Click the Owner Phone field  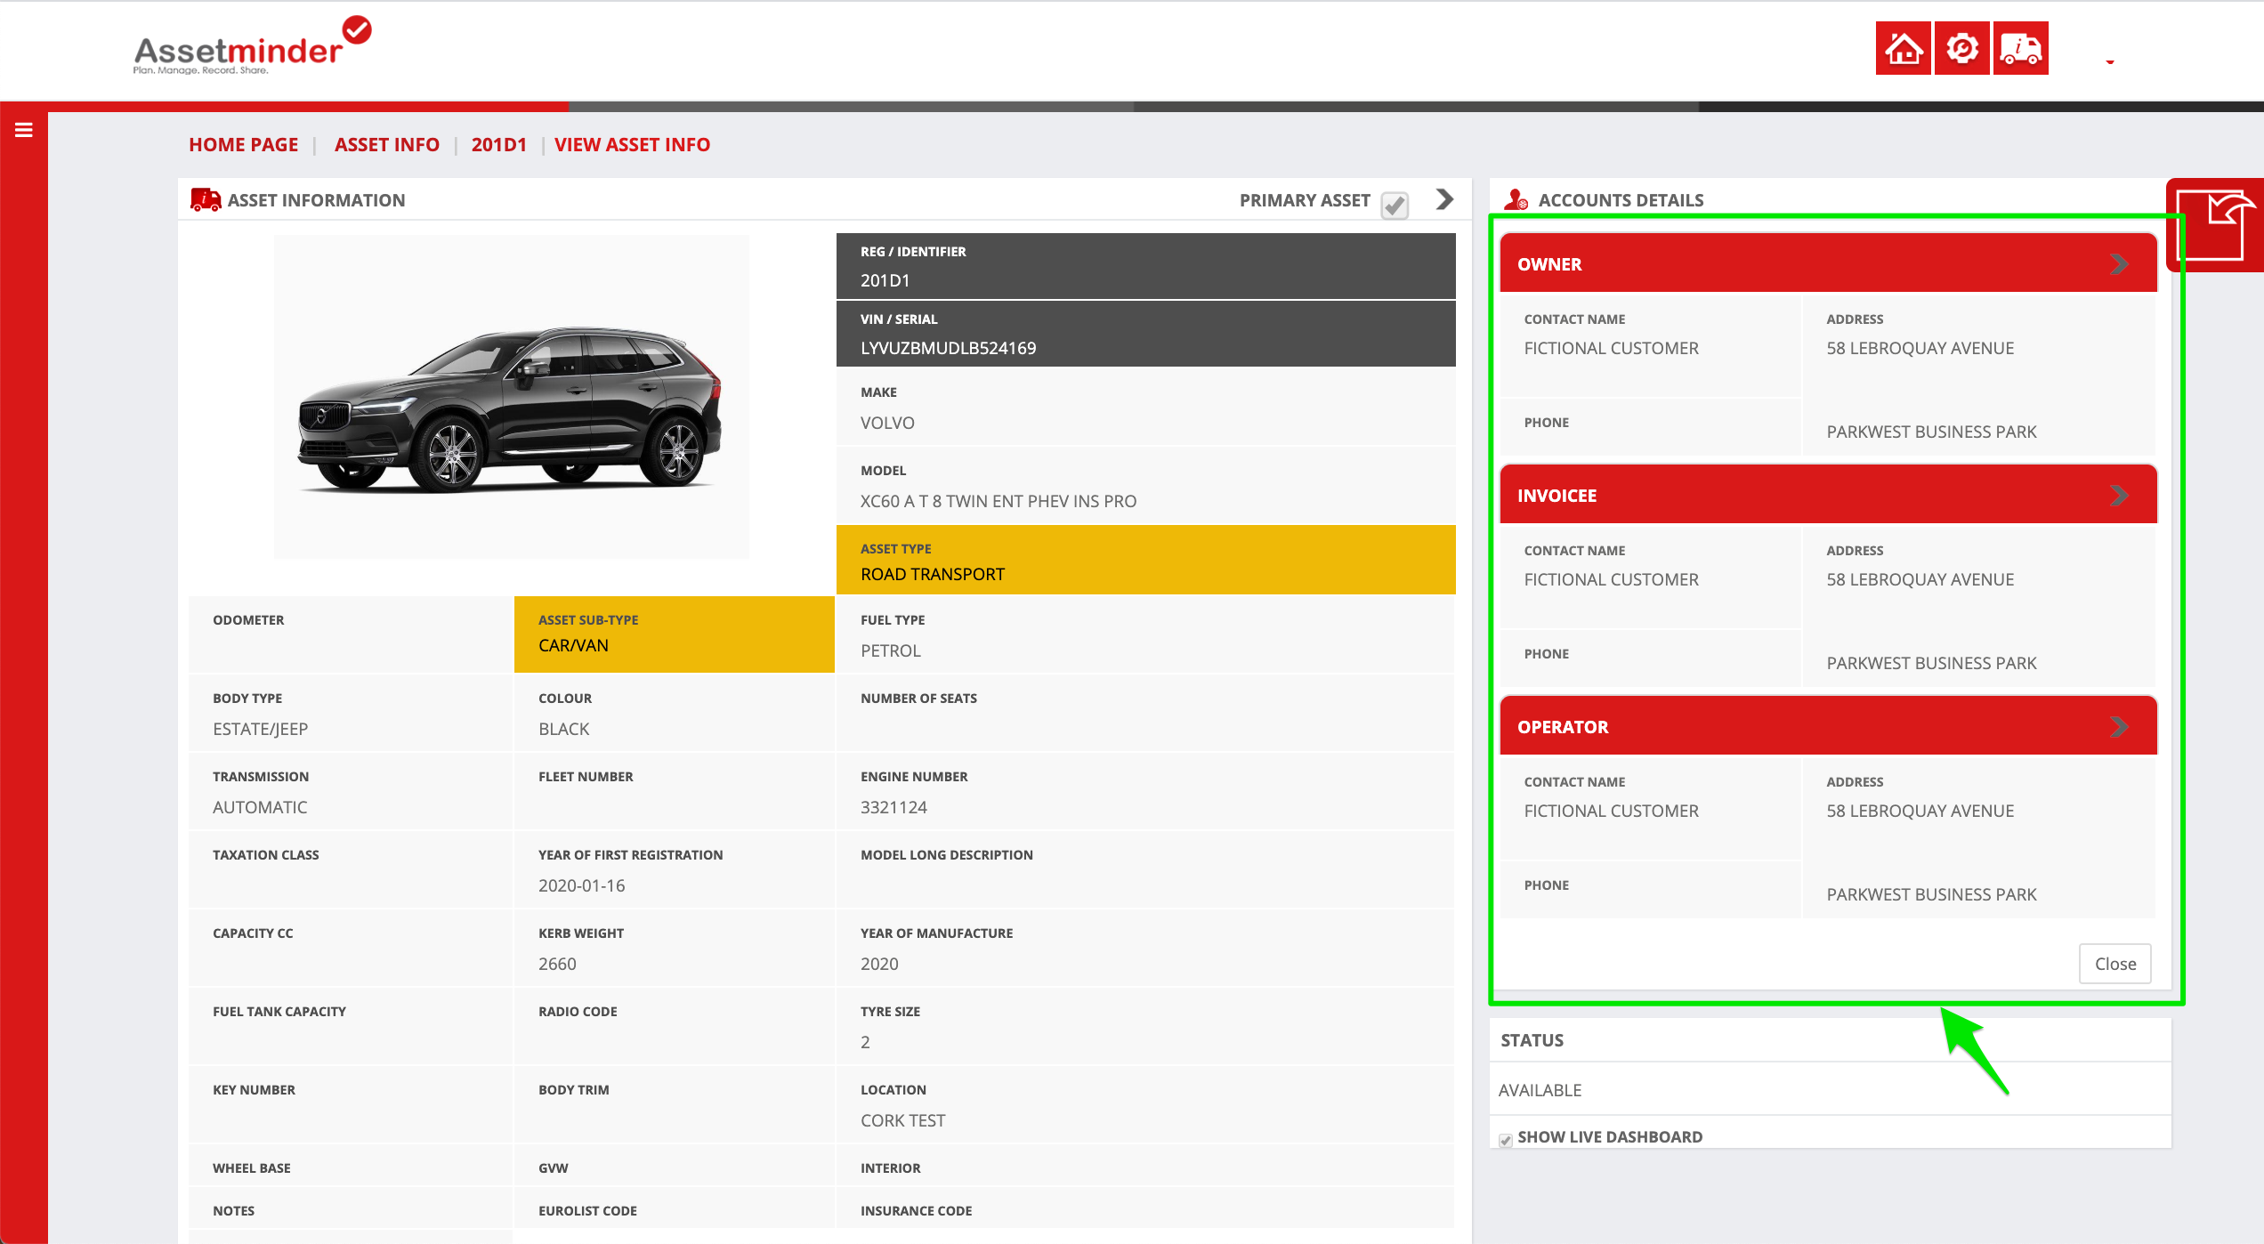click(x=1651, y=426)
